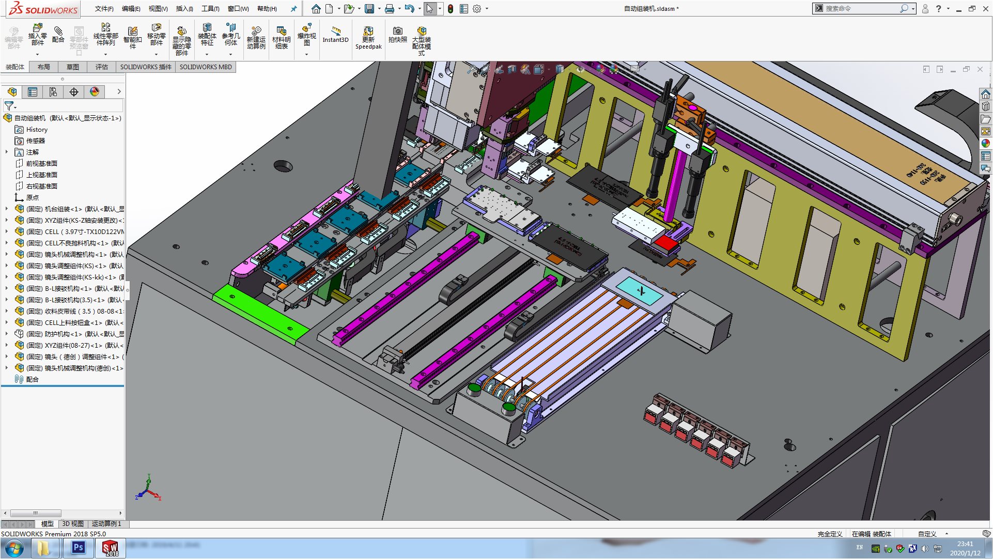Open dropdown arrow under Exploded View (爆炸视图)
This screenshot has width=993, height=559.
pos(306,54)
